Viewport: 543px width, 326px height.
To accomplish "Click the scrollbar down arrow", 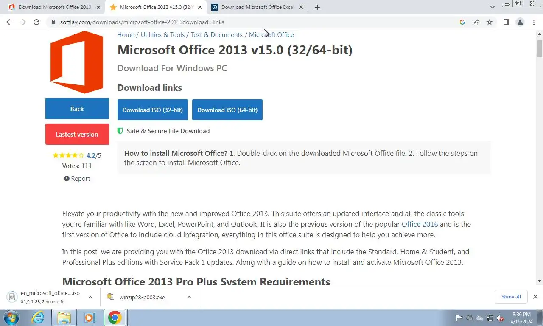I will [x=539, y=281].
